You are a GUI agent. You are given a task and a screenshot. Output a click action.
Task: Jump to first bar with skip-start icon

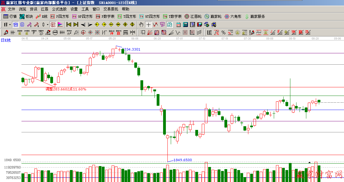click(69, 25)
